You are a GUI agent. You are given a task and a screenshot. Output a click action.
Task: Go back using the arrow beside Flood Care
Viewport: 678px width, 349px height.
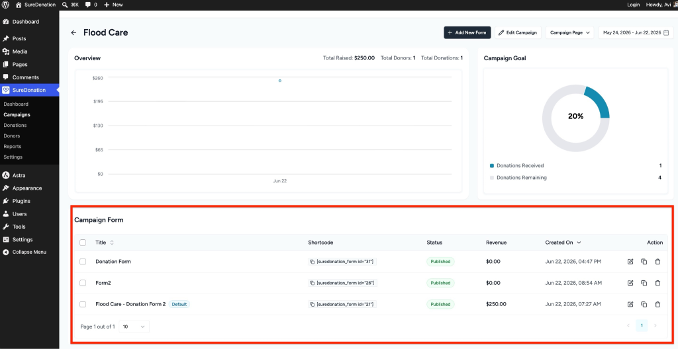(73, 32)
